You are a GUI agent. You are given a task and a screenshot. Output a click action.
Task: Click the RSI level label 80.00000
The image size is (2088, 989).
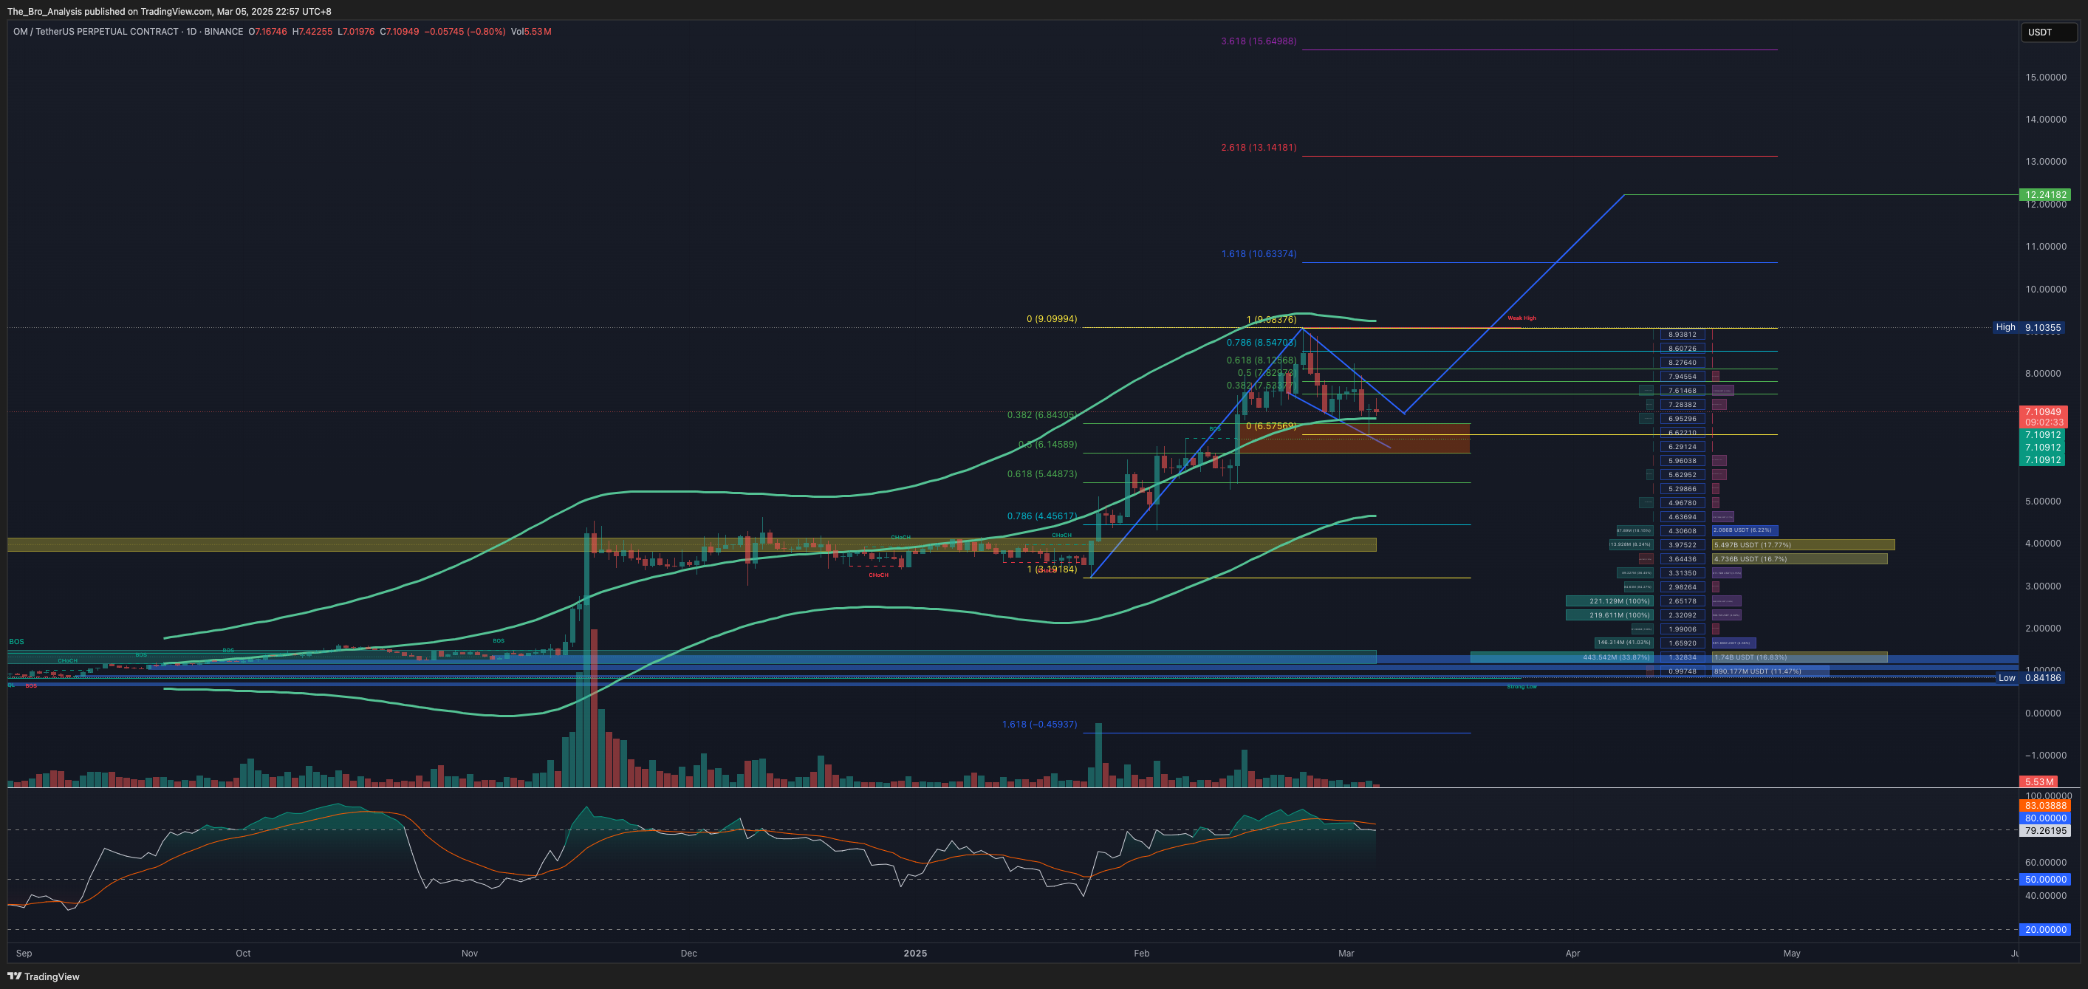pos(2046,818)
